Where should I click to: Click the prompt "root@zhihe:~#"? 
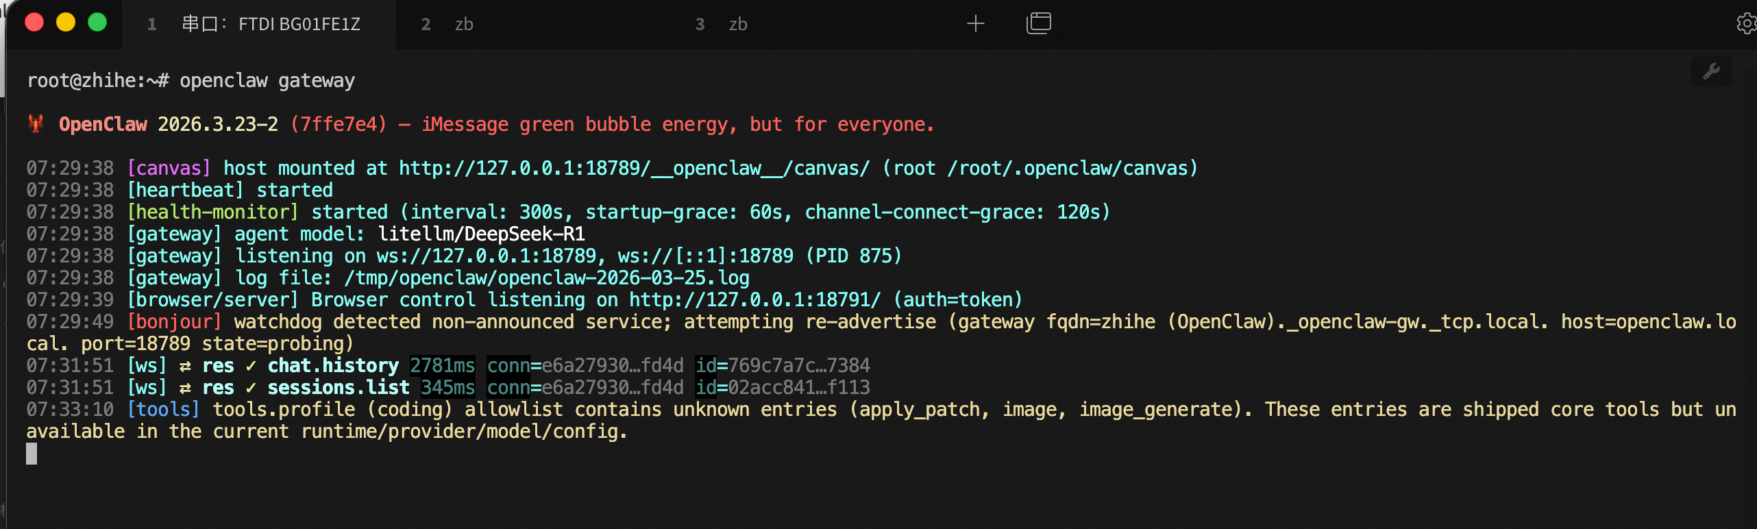98,81
